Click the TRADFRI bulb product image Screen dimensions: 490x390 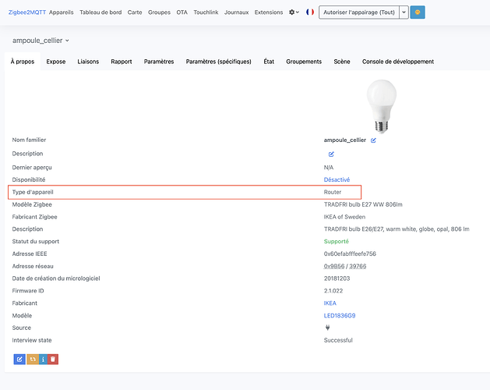point(381,105)
